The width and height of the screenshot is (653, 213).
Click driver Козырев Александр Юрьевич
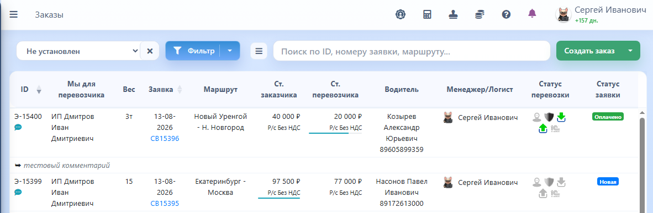(402, 127)
